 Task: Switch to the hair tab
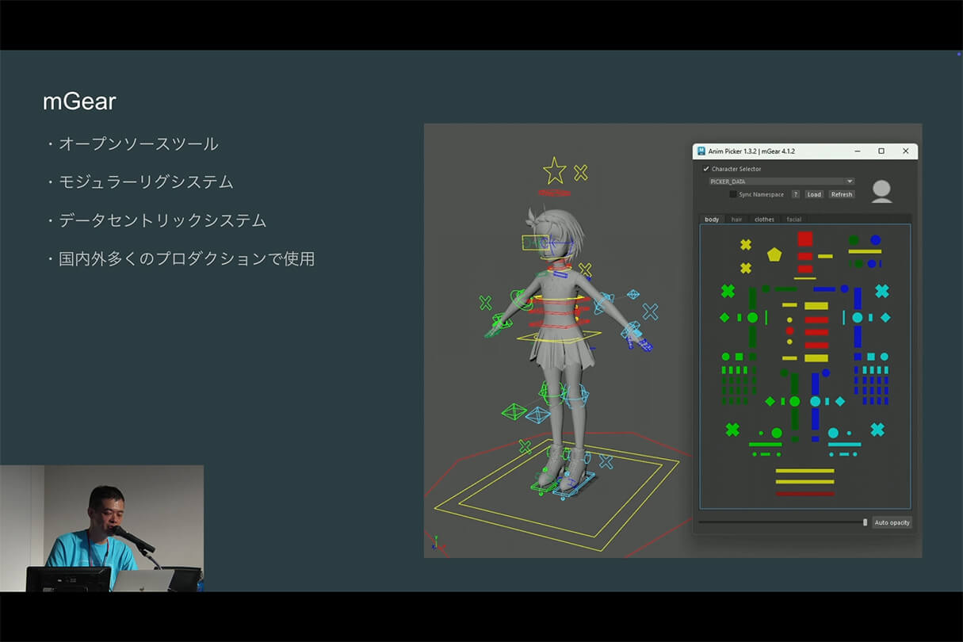(x=737, y=220)
